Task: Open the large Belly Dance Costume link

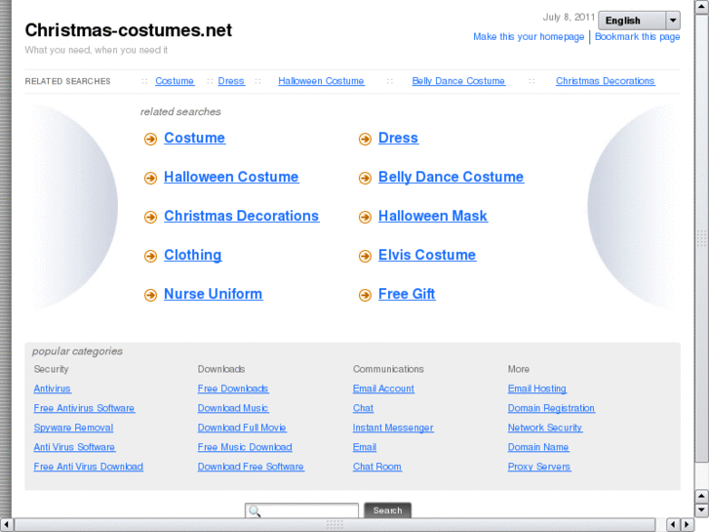Action: [451, 177]
